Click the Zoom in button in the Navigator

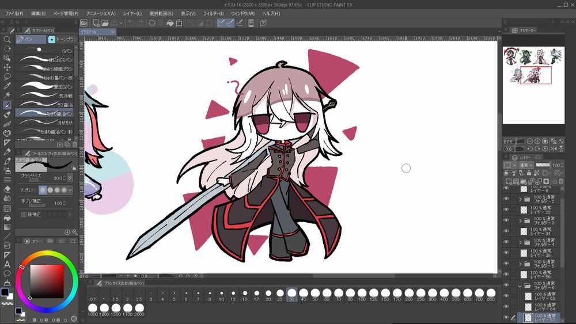(x=537, y=141)
